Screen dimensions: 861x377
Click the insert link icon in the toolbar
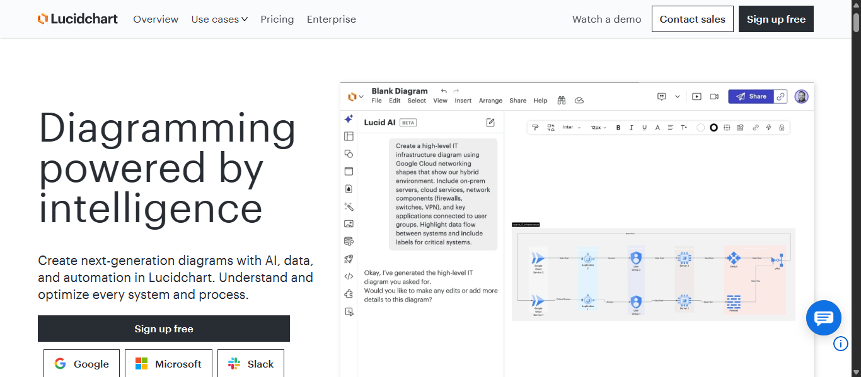pos(755,127)
